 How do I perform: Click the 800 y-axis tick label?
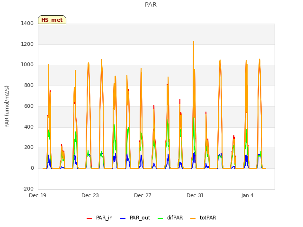29,85
